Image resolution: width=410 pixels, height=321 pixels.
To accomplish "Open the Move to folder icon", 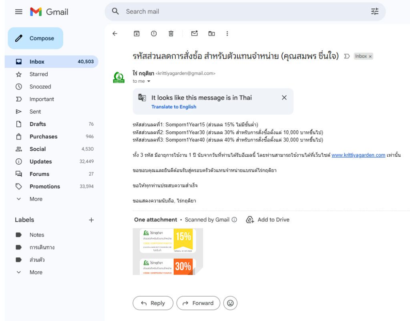I will 211,34.
